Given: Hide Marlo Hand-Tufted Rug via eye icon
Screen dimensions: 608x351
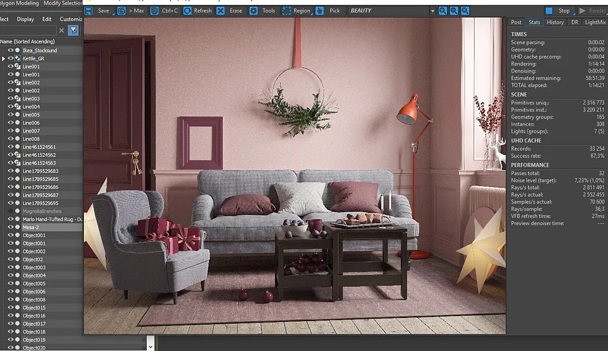Looking at the screenshot, I should [x=10, y=219].
